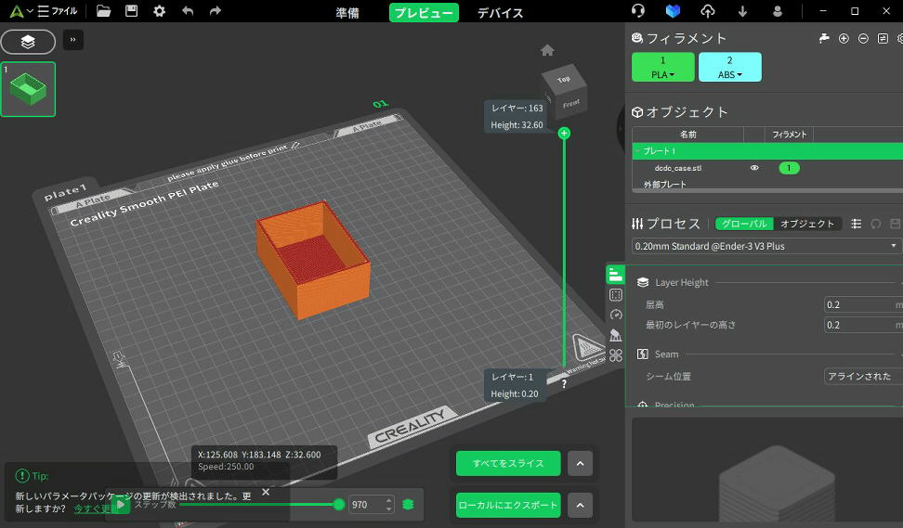Switch process settings to オブジェクト mode
Image resolution: width=903 pixels, height=528 pixels.
tap(806, 224)
